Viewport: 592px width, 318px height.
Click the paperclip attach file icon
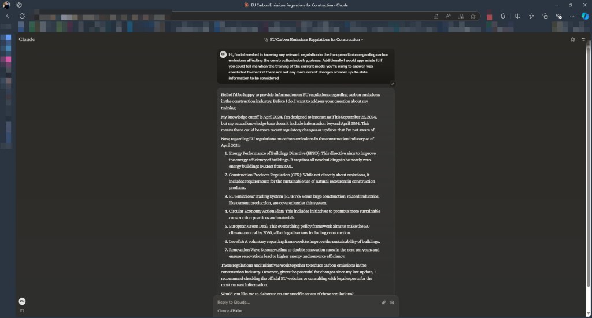[x=383, y=302]
